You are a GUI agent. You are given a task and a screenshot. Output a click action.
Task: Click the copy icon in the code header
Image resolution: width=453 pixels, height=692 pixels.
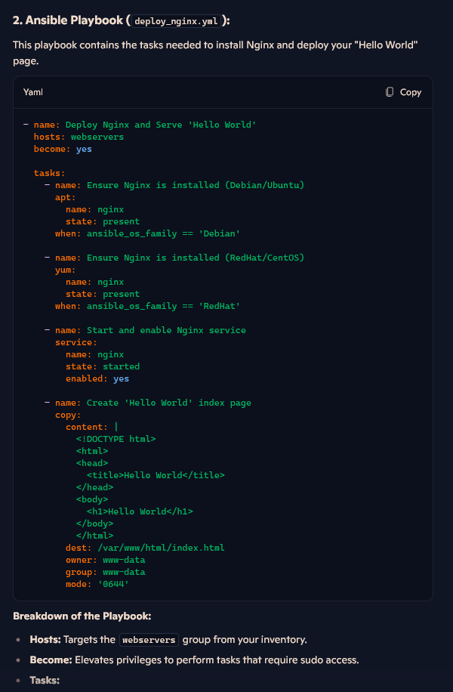pyautogui.click(x=390, y=92)
